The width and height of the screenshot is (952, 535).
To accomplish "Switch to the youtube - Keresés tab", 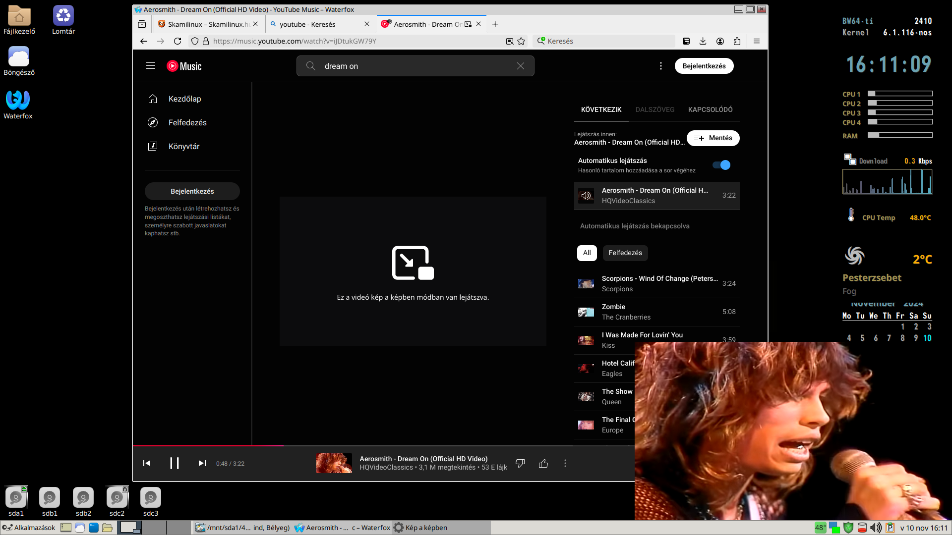I will (320, 24).
